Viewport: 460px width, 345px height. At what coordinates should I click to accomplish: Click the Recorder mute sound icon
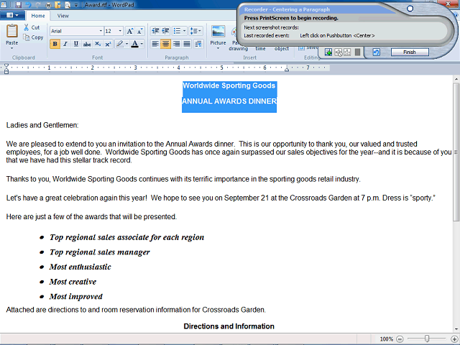click(x=339, y=52)
